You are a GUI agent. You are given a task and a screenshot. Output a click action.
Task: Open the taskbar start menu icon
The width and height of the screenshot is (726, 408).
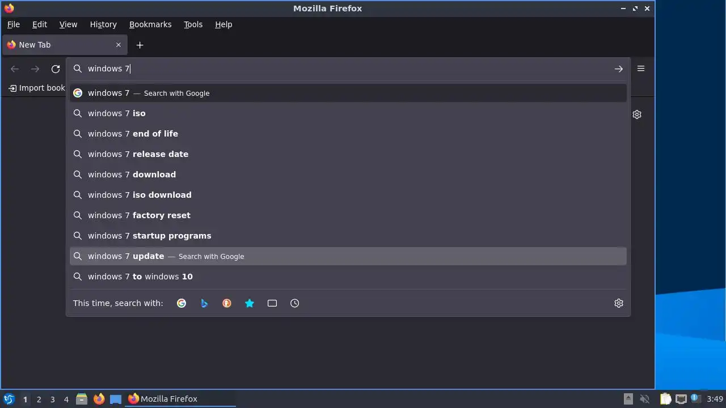(x=9, y=399)
